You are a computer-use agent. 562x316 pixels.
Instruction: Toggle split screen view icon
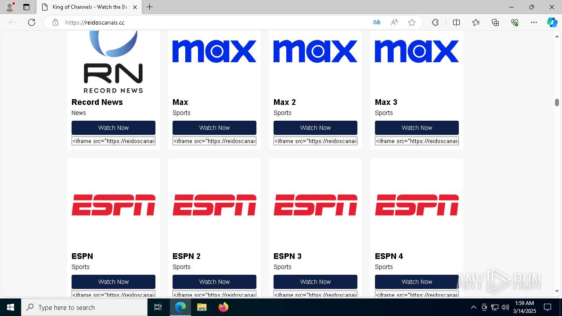pos(456,22)
